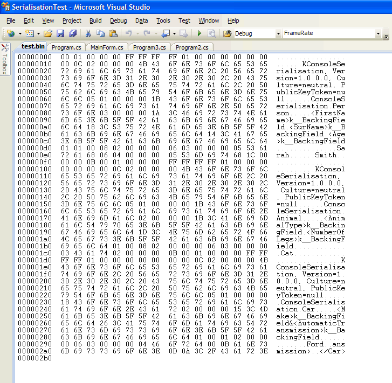Click the Navigate Backward icon

pos(166,33)
